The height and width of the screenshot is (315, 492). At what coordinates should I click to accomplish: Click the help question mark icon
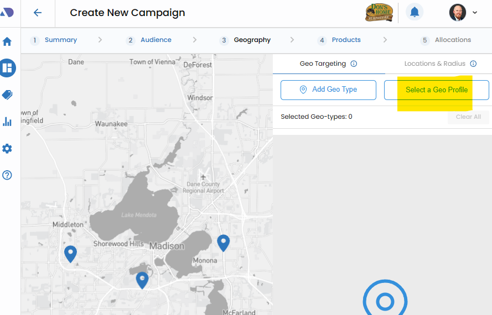[x=7, y=175]
